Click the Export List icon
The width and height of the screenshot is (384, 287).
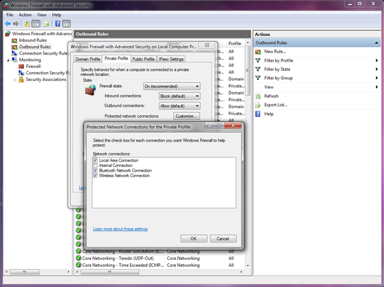click(x=258, y=104)
